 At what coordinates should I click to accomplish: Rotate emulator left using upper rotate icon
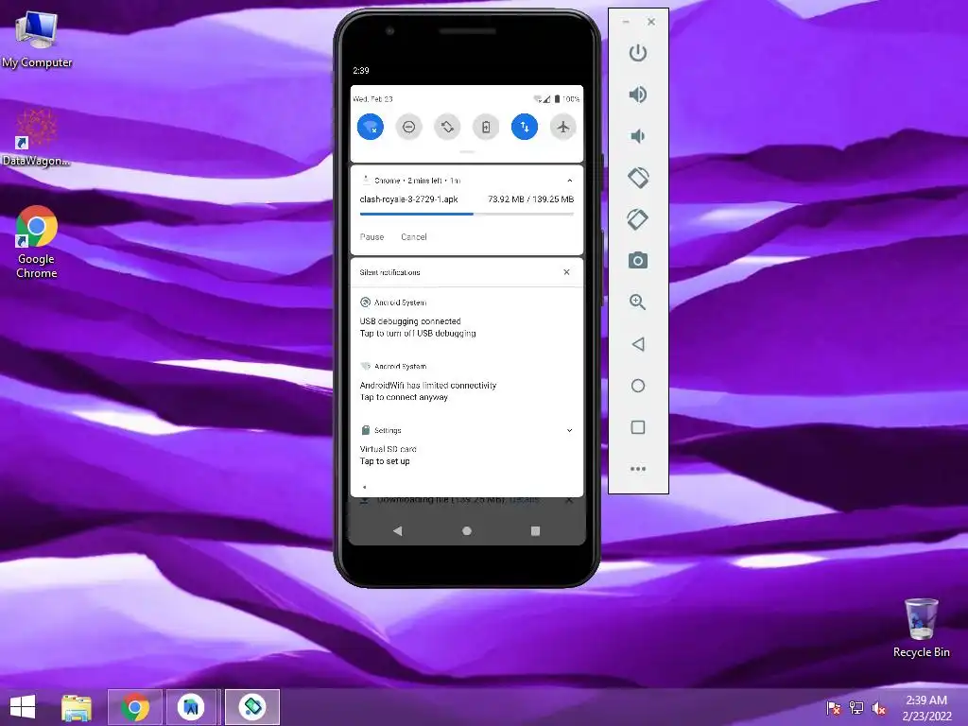pos(638,178)
